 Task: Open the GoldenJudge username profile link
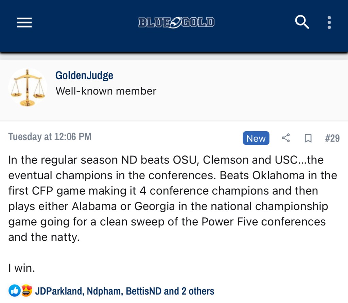tap(84, 75)
